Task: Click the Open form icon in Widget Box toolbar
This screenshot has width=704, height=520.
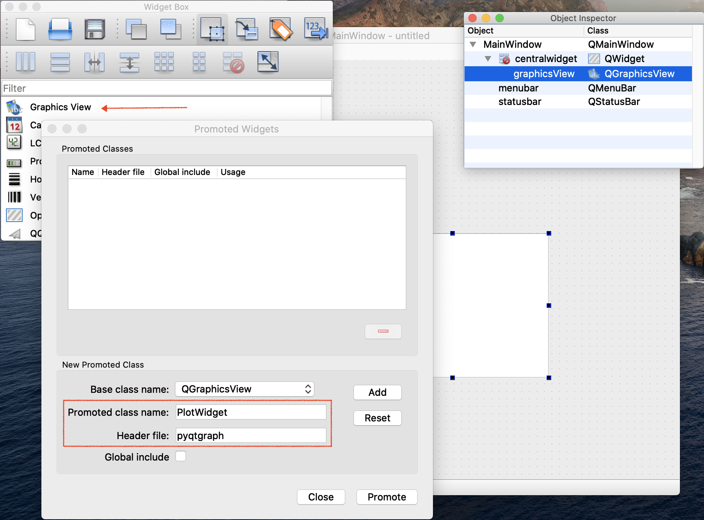Action: (60, 29)
